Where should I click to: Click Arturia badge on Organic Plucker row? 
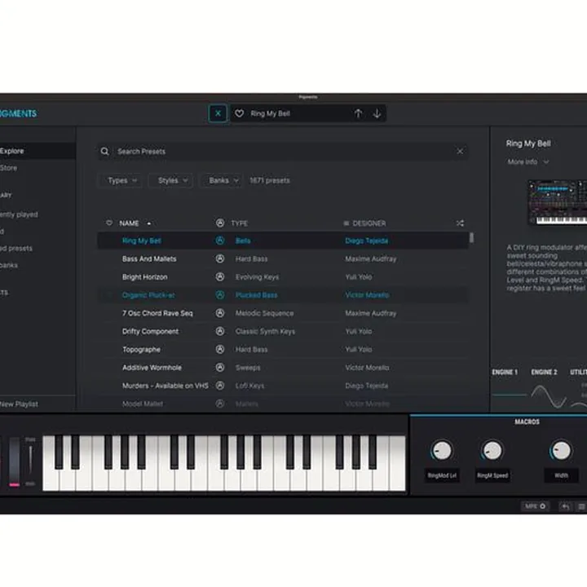220,295
